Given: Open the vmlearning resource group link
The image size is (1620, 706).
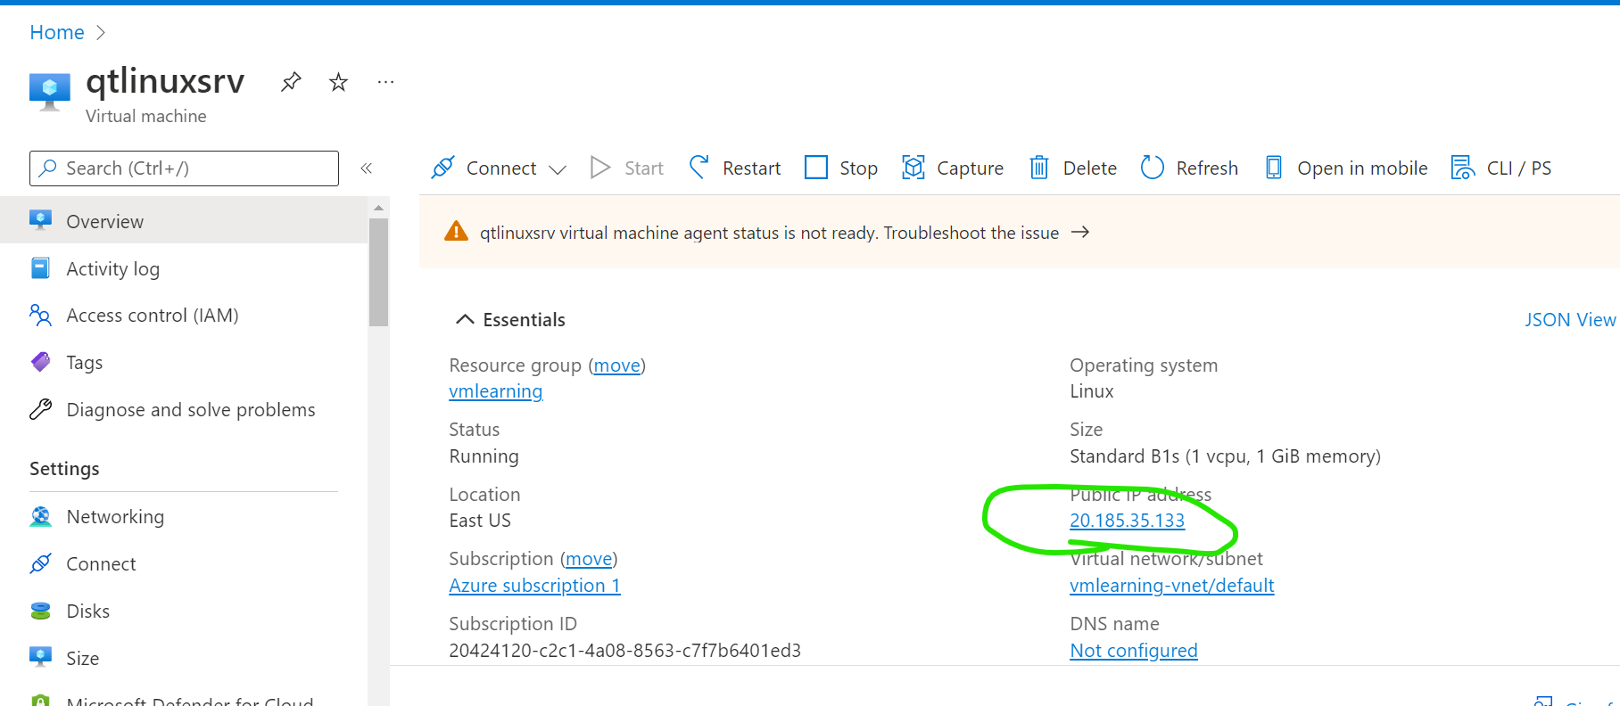Looking at the screenshot, I should pos(495,391).
